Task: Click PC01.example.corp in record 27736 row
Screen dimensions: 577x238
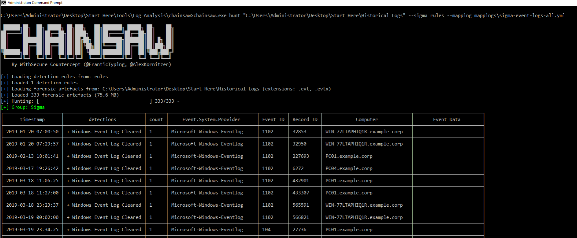Action: (349, 229)
